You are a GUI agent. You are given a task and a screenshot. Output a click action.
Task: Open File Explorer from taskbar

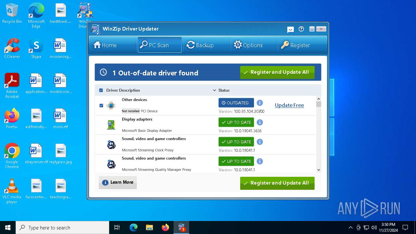pos(149,227)
